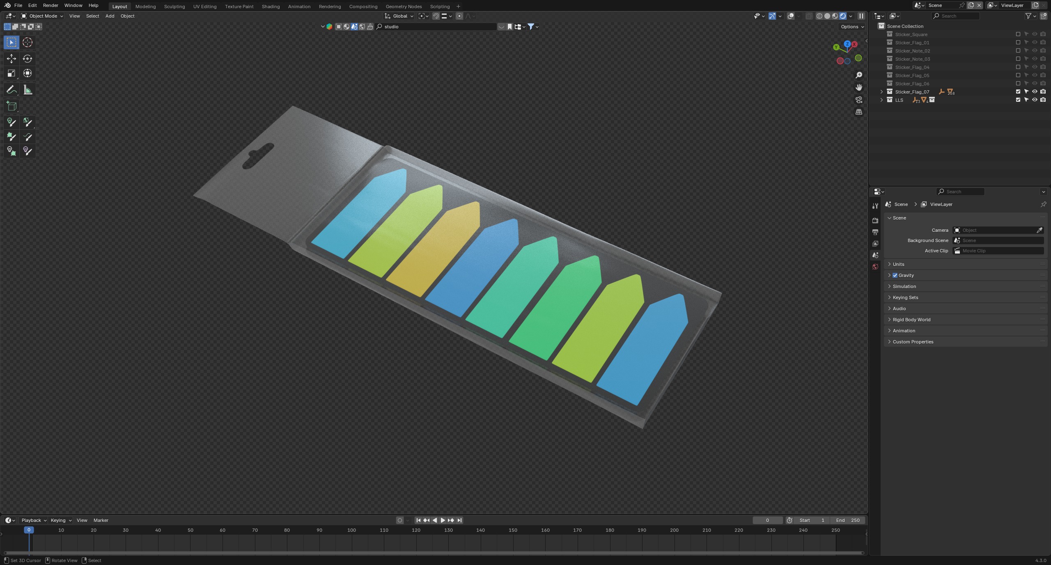
Task: Activate the Rotate tool
Action: click(28, 59)
